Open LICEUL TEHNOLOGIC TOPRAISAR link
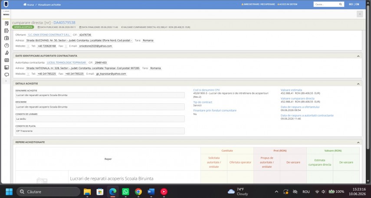 pos(66,62)
